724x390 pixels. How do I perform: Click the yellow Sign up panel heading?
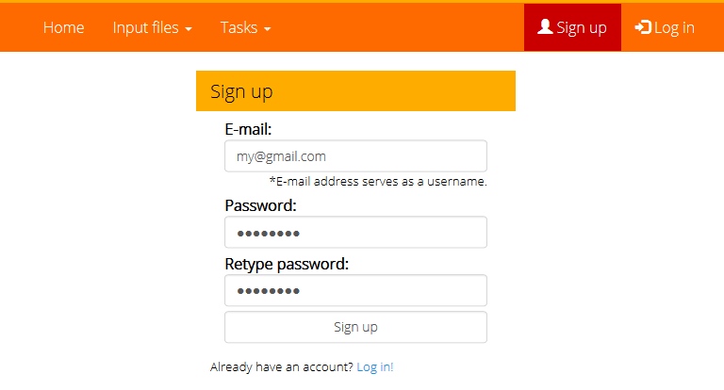coord(355,91)
